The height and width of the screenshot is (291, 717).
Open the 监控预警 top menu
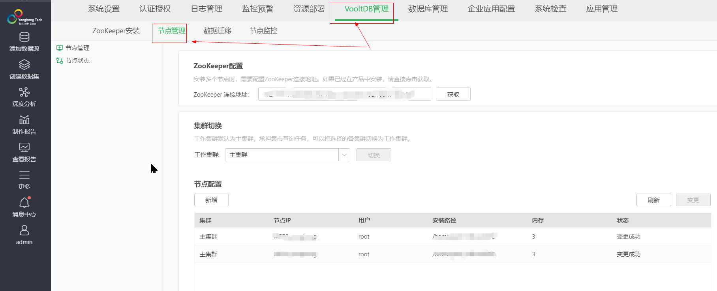[258, 9]
